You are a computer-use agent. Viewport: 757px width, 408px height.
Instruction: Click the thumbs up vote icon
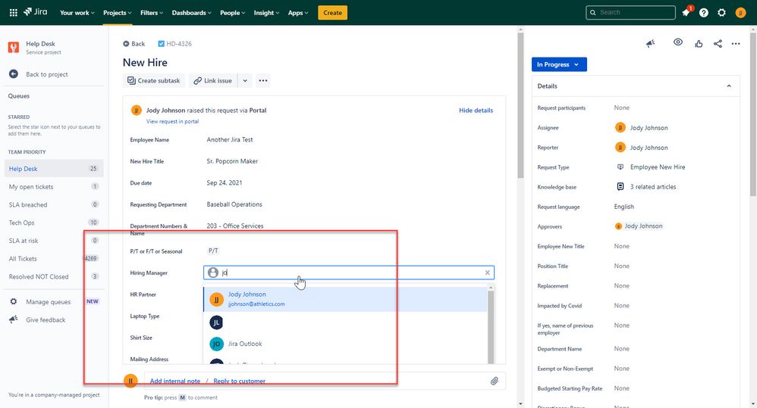coord(699,44)
